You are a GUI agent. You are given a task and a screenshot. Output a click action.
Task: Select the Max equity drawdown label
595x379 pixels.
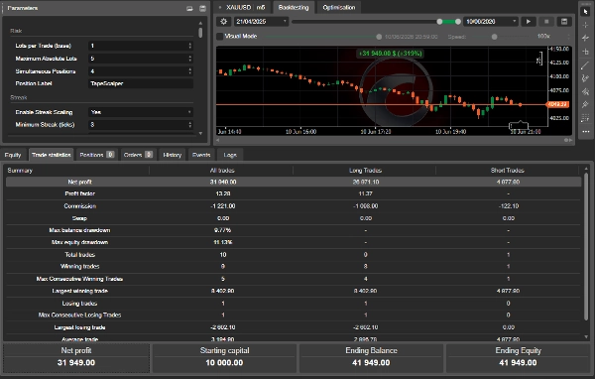click(x=79, y=242)
